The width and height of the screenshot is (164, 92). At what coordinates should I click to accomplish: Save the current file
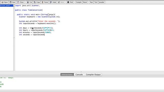pos(13,2)
